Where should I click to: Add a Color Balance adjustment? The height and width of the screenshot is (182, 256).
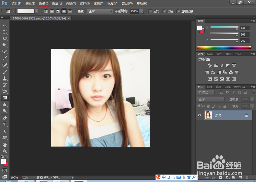tap(213, 72)
